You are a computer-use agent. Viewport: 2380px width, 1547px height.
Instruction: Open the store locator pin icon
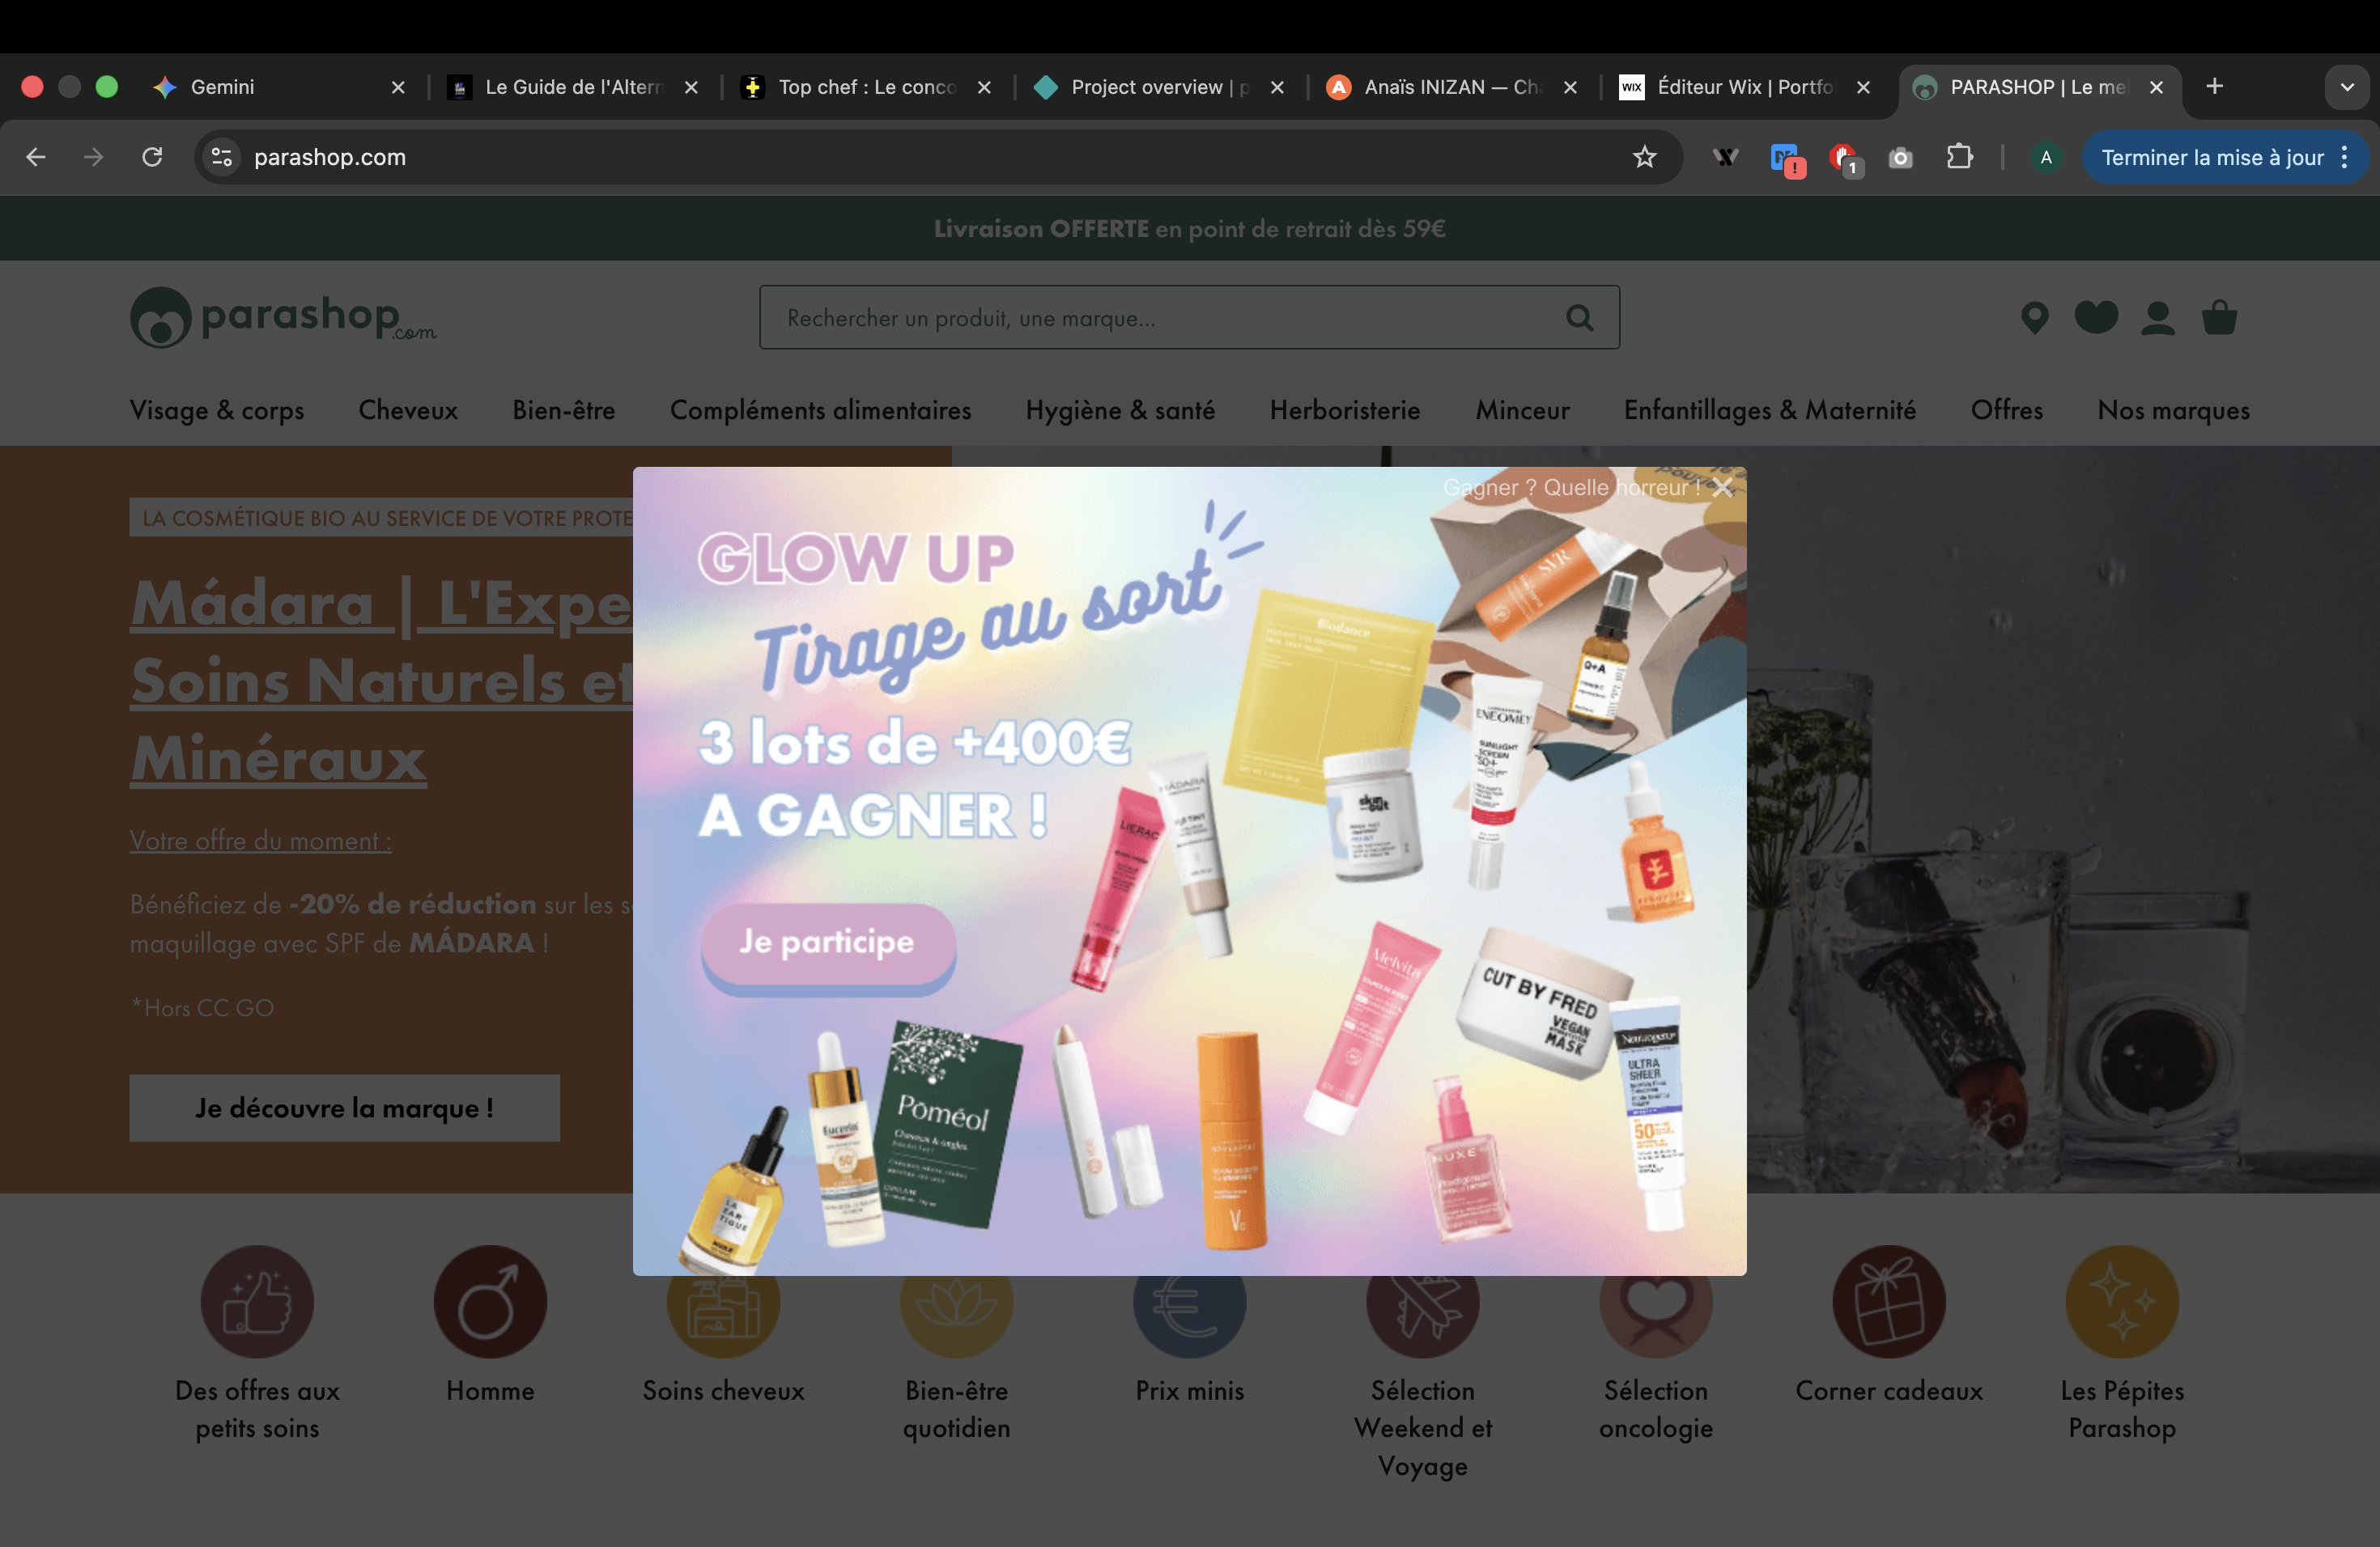pos(2034,318)
